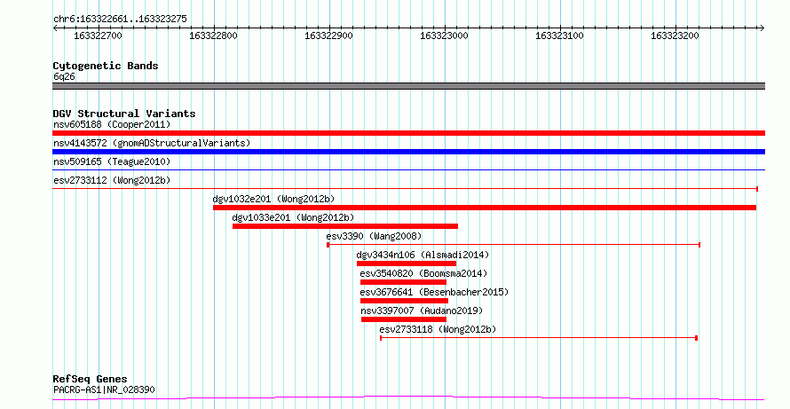
Task: Open esv2733118 (Wong2012b) label
Action: point(438,329)
